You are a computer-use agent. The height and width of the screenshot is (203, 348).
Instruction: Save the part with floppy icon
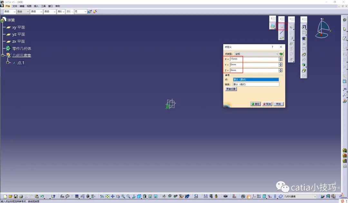(15, 196)
